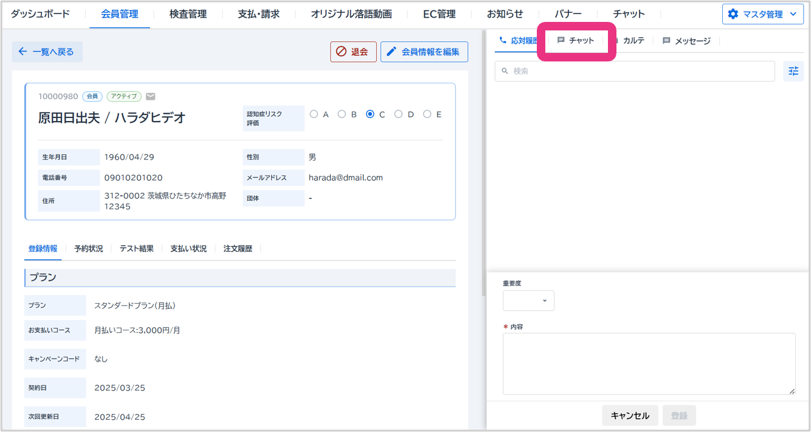Click the 検索 search field
The height and width of the screenshot is (432, 811).
(x=635, y=71)
